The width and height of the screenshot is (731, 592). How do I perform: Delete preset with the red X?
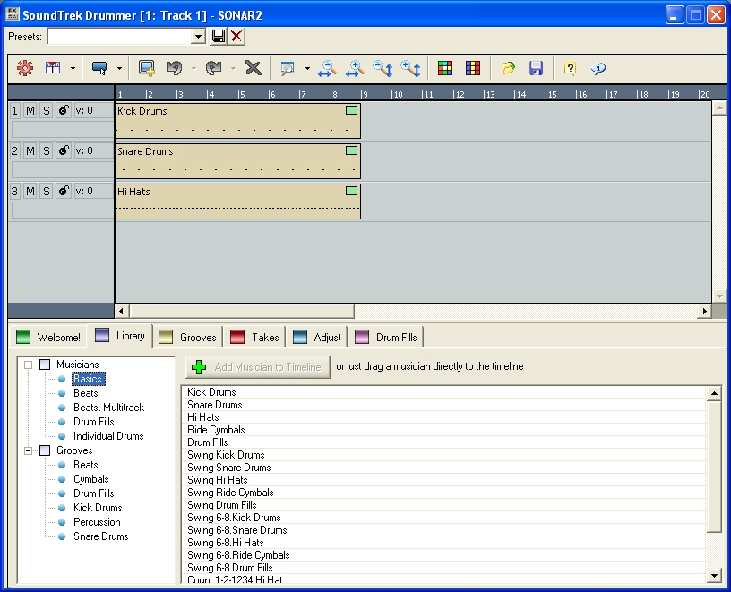[x=236, y=37]
